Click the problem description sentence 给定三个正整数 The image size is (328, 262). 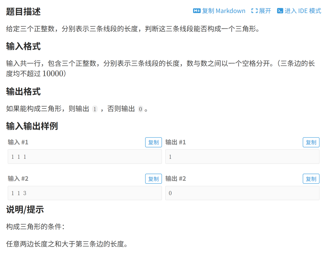tap(133, 29)
